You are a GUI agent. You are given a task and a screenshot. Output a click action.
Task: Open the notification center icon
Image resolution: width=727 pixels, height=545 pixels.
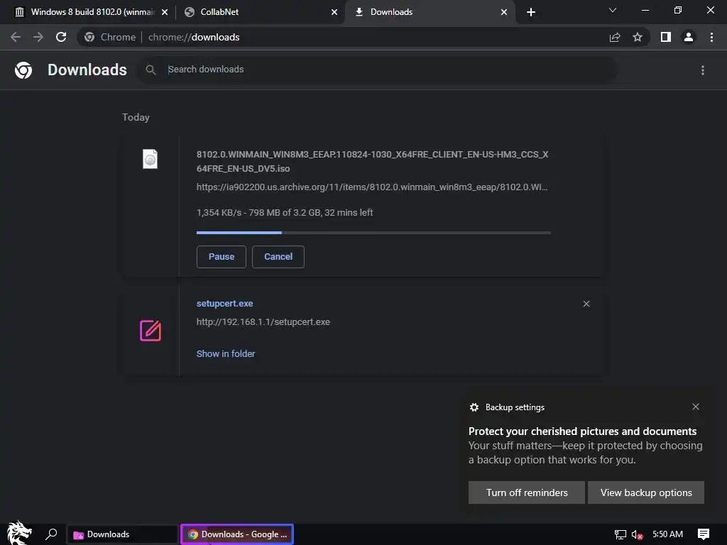(x=704, y=534)
